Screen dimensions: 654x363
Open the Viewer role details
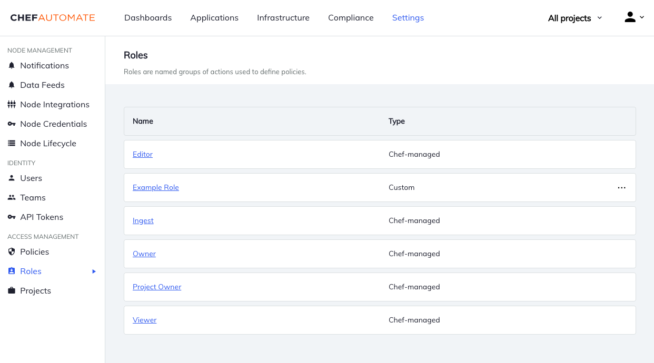click(x=144, y=320)
